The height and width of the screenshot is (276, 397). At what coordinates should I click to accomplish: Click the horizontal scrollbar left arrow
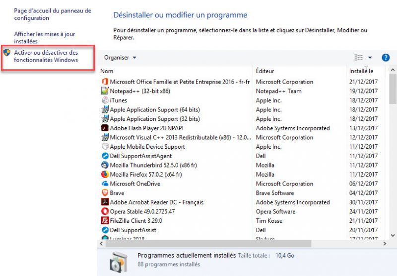pos(101,244)
